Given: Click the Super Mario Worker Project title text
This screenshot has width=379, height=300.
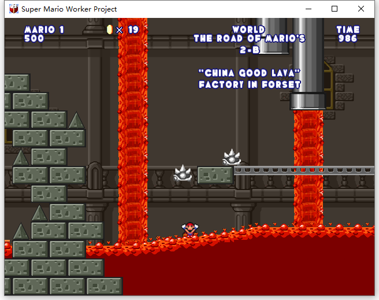Looking at the screenshot, I should (x=69, y=9).
